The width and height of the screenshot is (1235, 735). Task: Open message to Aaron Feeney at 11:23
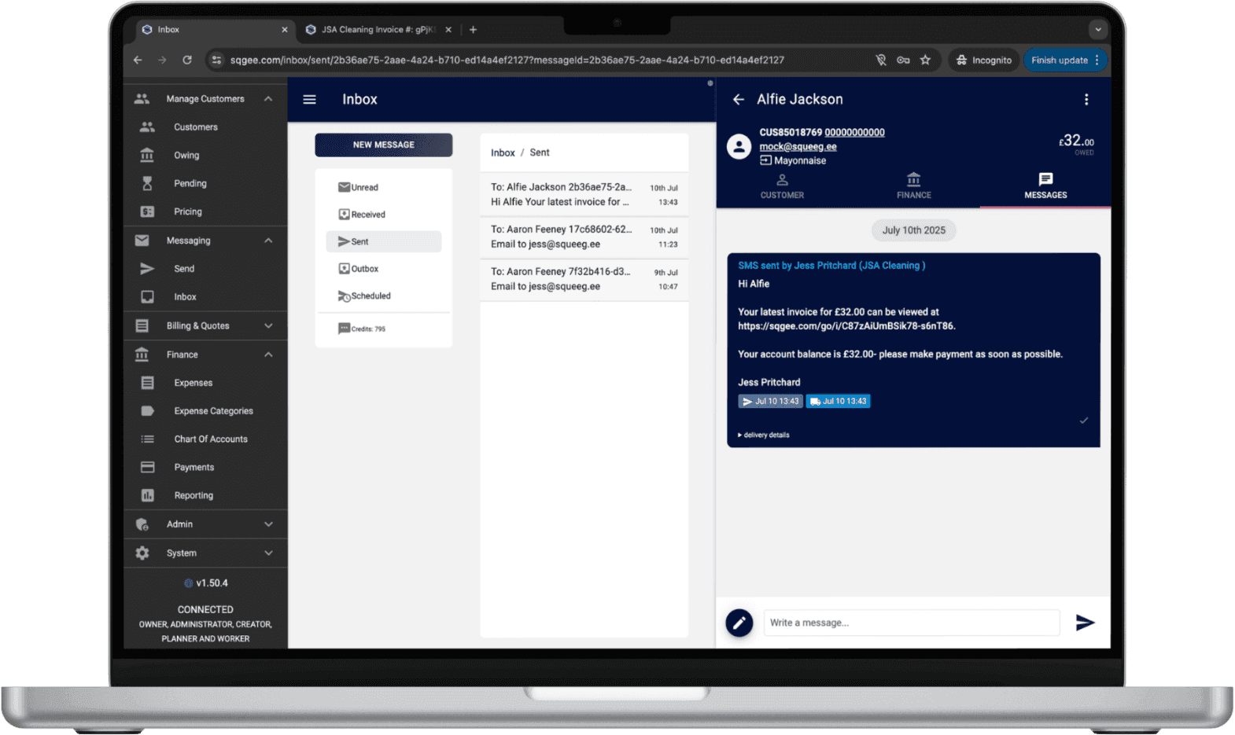point(584,237)
